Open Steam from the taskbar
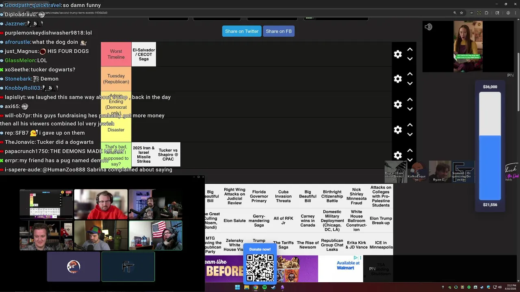The image size is (520, 292). 273,288
